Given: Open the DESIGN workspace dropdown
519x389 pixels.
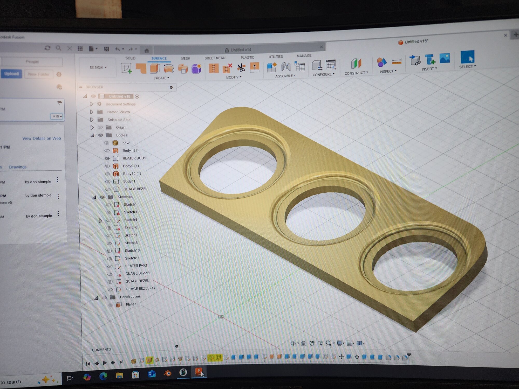Looking at the screenshot, I should coord(98,67).
